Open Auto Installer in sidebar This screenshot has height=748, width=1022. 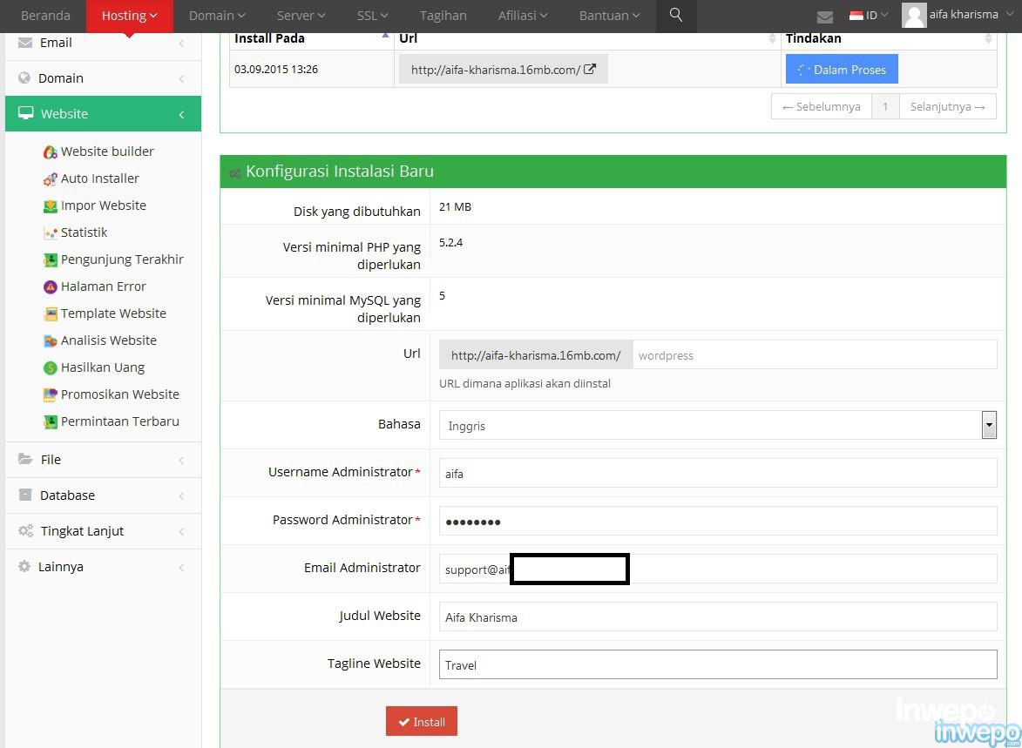tap(99, 179)
